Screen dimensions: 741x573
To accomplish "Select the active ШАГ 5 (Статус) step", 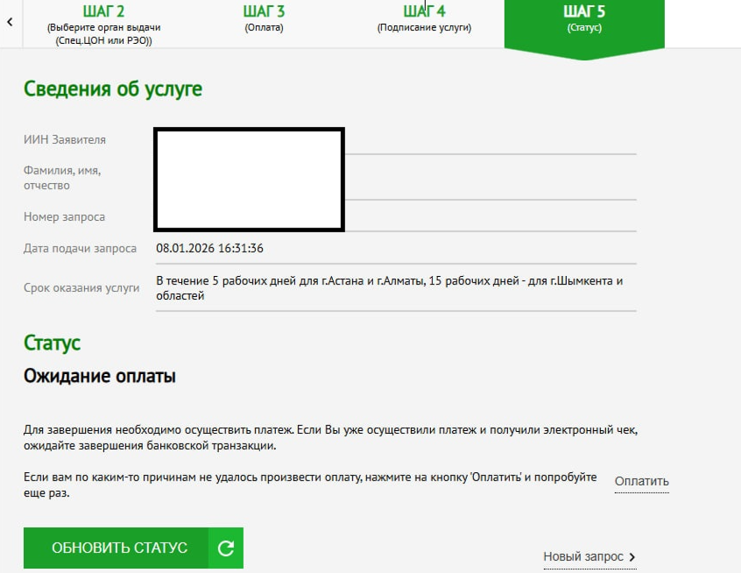I will [x=583, y=19].
